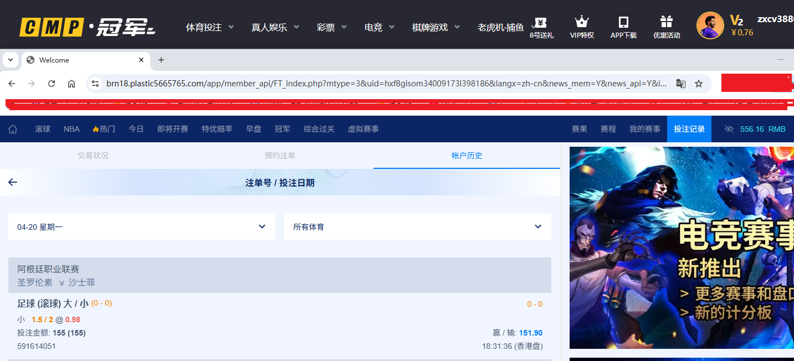Click the 足球 (滚球) 大 / 小 bet title
The width and height of the screenshot is (794, 361).
click(x=53, y=303)
